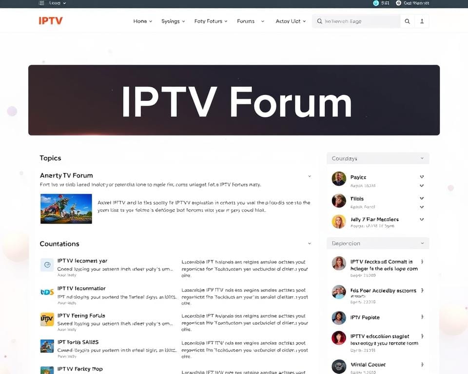Click the Jally 7 Far Mecdiecs avatar

339,222
